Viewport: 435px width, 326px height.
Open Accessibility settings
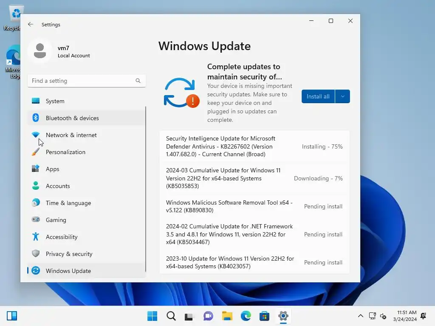(86, 237)
